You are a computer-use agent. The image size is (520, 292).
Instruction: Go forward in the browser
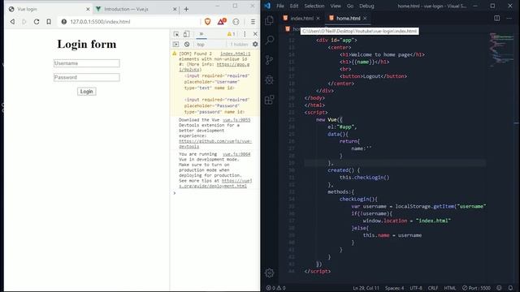(x=24, y=22)
